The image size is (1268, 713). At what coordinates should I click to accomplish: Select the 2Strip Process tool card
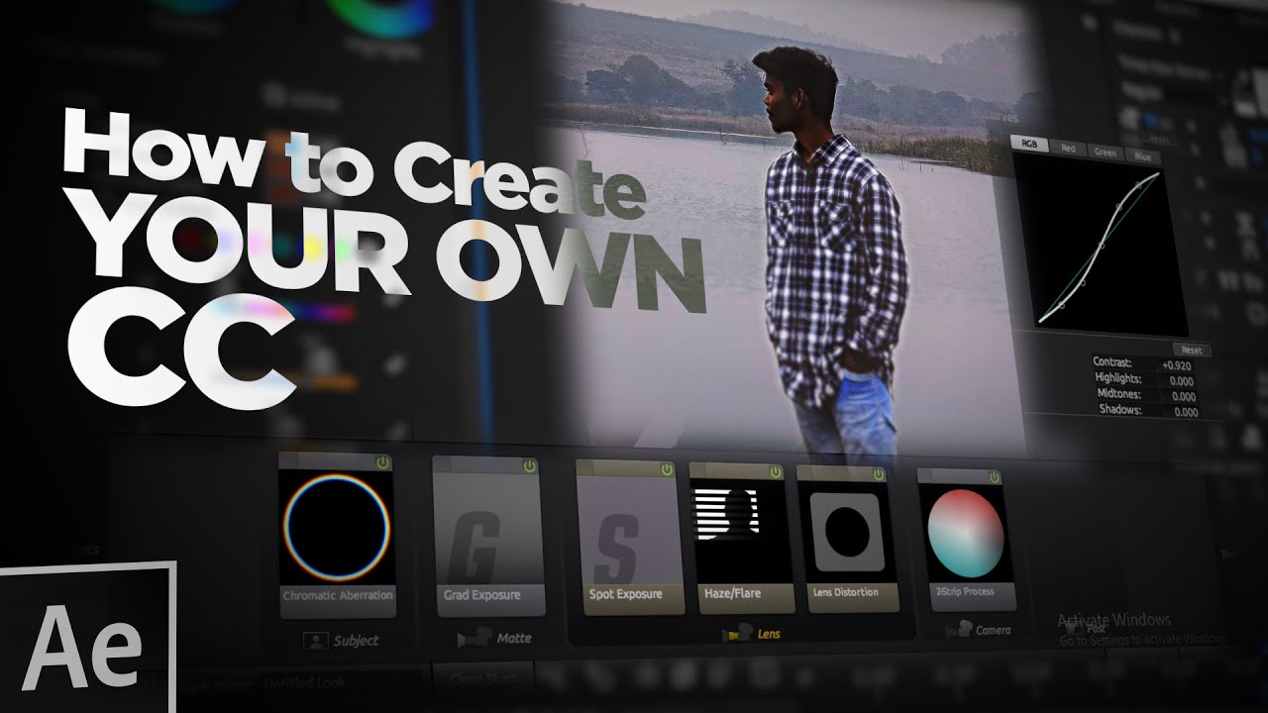(965, 538)
